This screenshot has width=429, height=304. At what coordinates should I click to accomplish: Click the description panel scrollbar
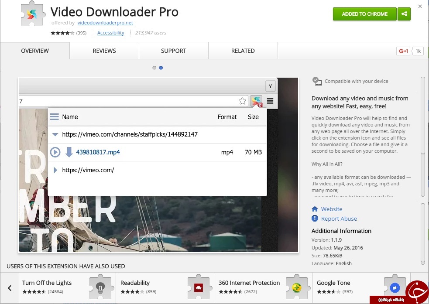(x=423, y=137)
